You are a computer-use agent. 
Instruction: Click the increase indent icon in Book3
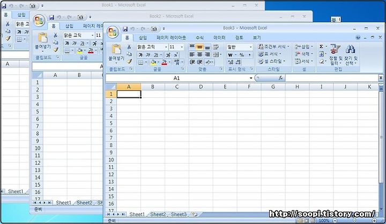pos(199,62)
